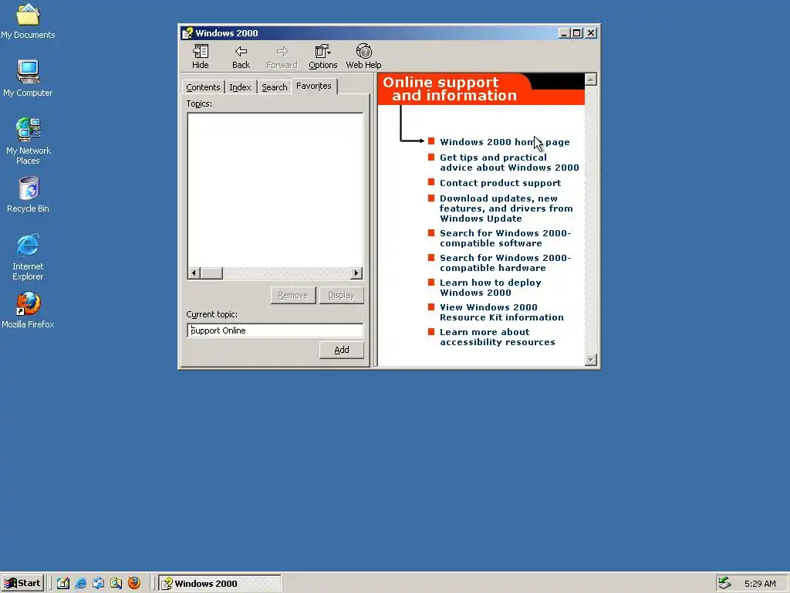Select the Favorites tab

click(314, 86)
